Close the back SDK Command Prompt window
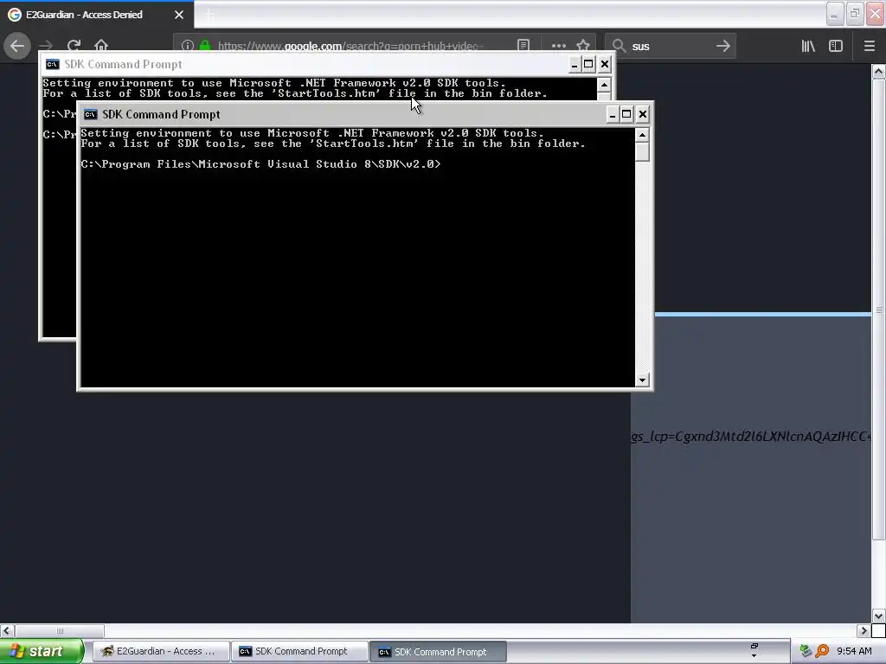Image resolution: width=886 pixels, height=664 pixels. [605, 64]
